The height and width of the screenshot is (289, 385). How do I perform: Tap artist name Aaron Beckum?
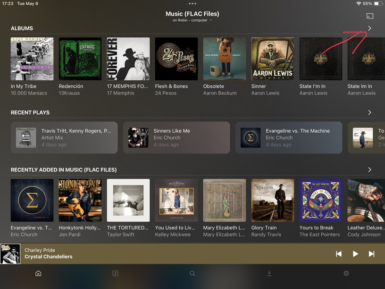(220, 93)
